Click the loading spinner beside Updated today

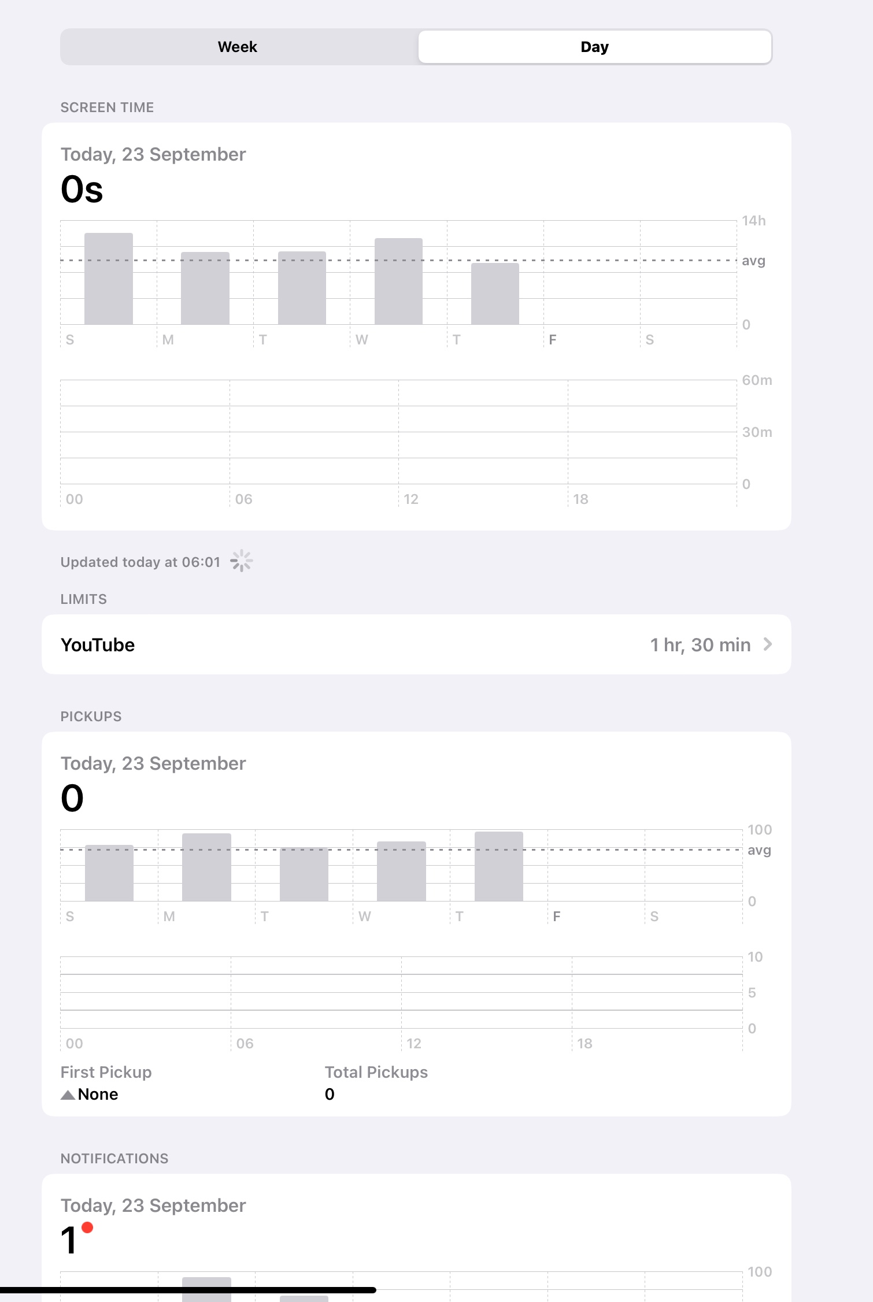[x=242, y=561]
